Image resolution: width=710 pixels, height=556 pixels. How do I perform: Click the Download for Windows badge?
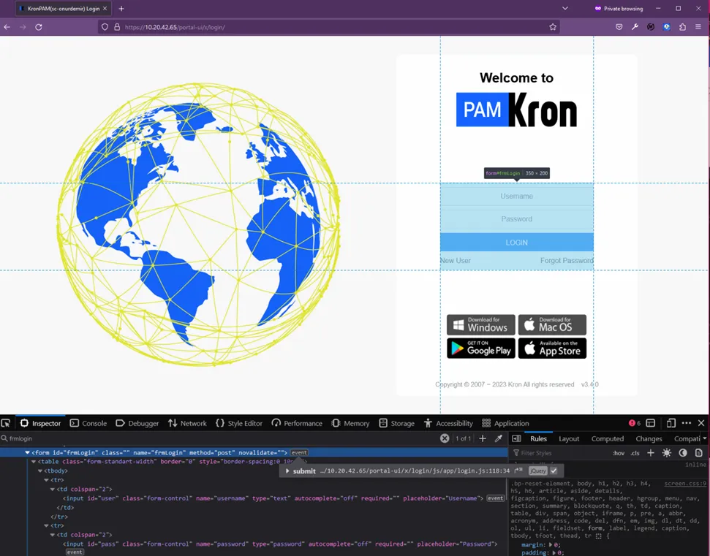(x=481, y=325)
